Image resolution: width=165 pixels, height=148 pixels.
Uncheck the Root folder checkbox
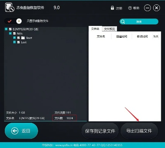(18, 38)
